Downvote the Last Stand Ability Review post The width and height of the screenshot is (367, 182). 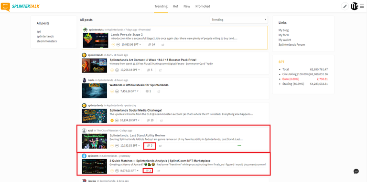pos(117,146)
